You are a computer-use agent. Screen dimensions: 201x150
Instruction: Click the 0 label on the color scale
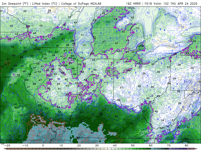coord(43,145)
